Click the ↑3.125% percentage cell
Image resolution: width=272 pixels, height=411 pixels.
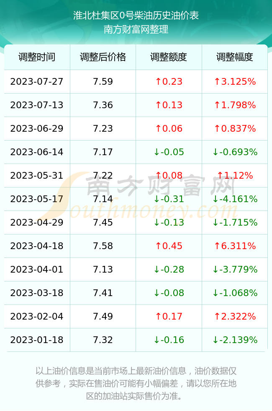pyautogui.click(x=235, y=81)
